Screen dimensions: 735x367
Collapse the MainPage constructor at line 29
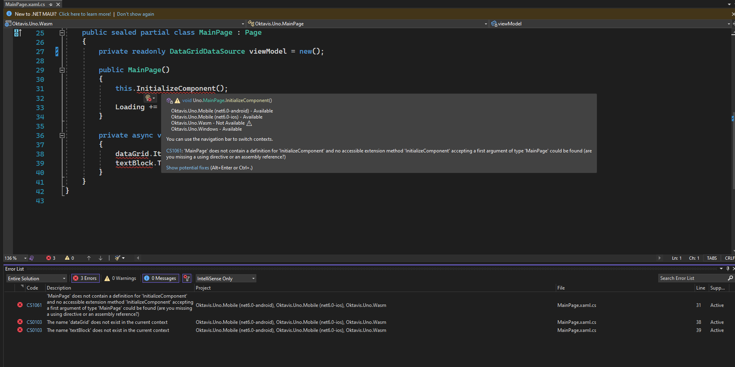62,70
